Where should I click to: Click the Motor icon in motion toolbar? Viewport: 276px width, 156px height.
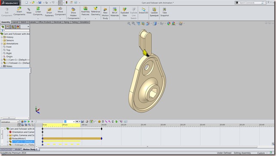coord(99,122)
